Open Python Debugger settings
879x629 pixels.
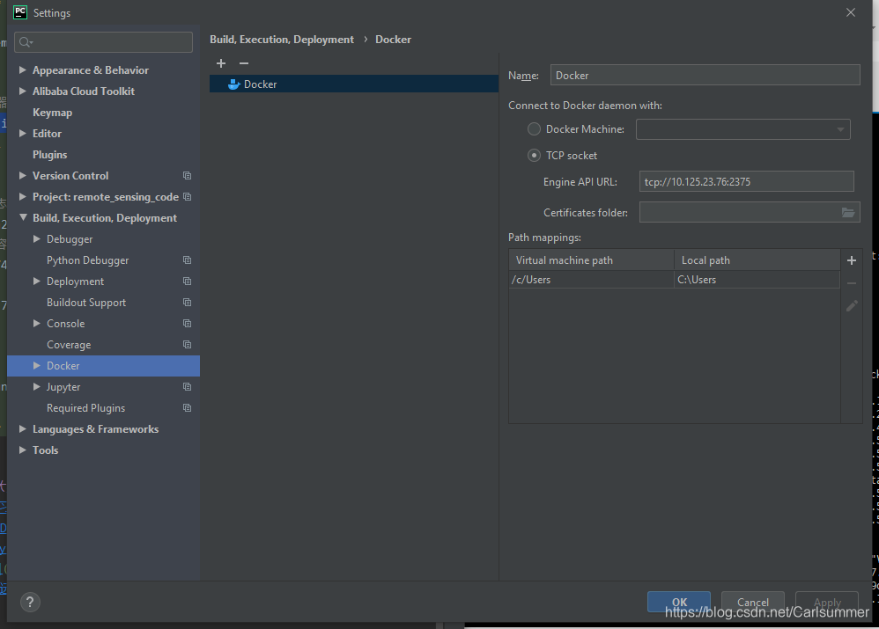point(87,260)
